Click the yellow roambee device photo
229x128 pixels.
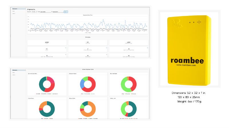point(189,50)
